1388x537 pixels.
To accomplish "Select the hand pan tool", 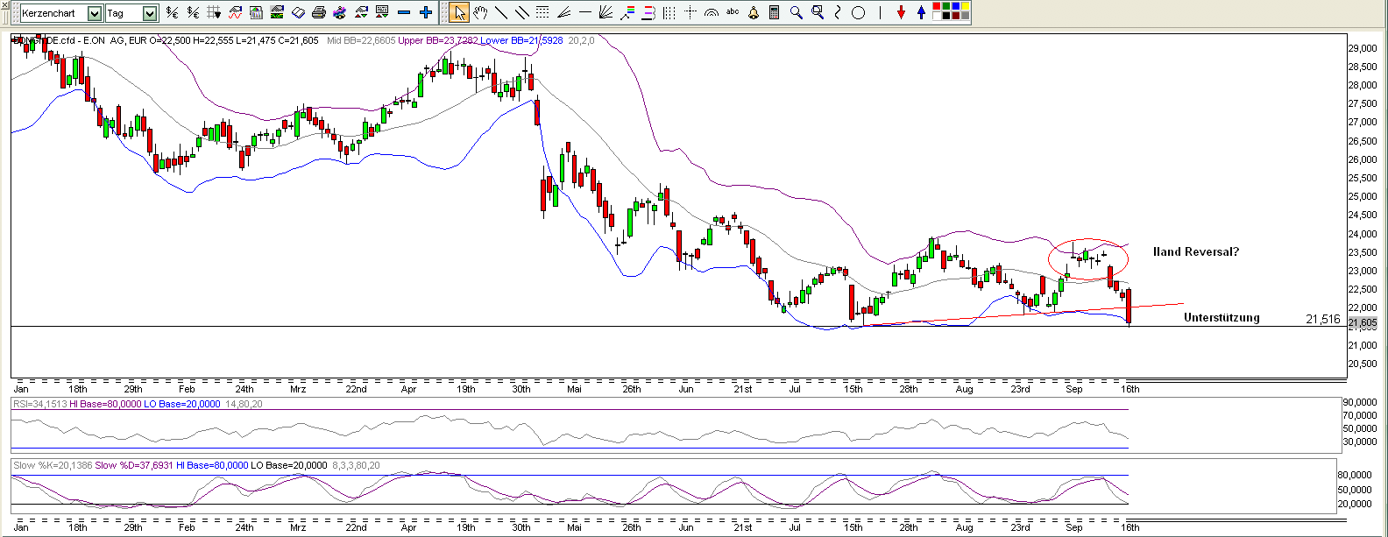I will point(480,12).
